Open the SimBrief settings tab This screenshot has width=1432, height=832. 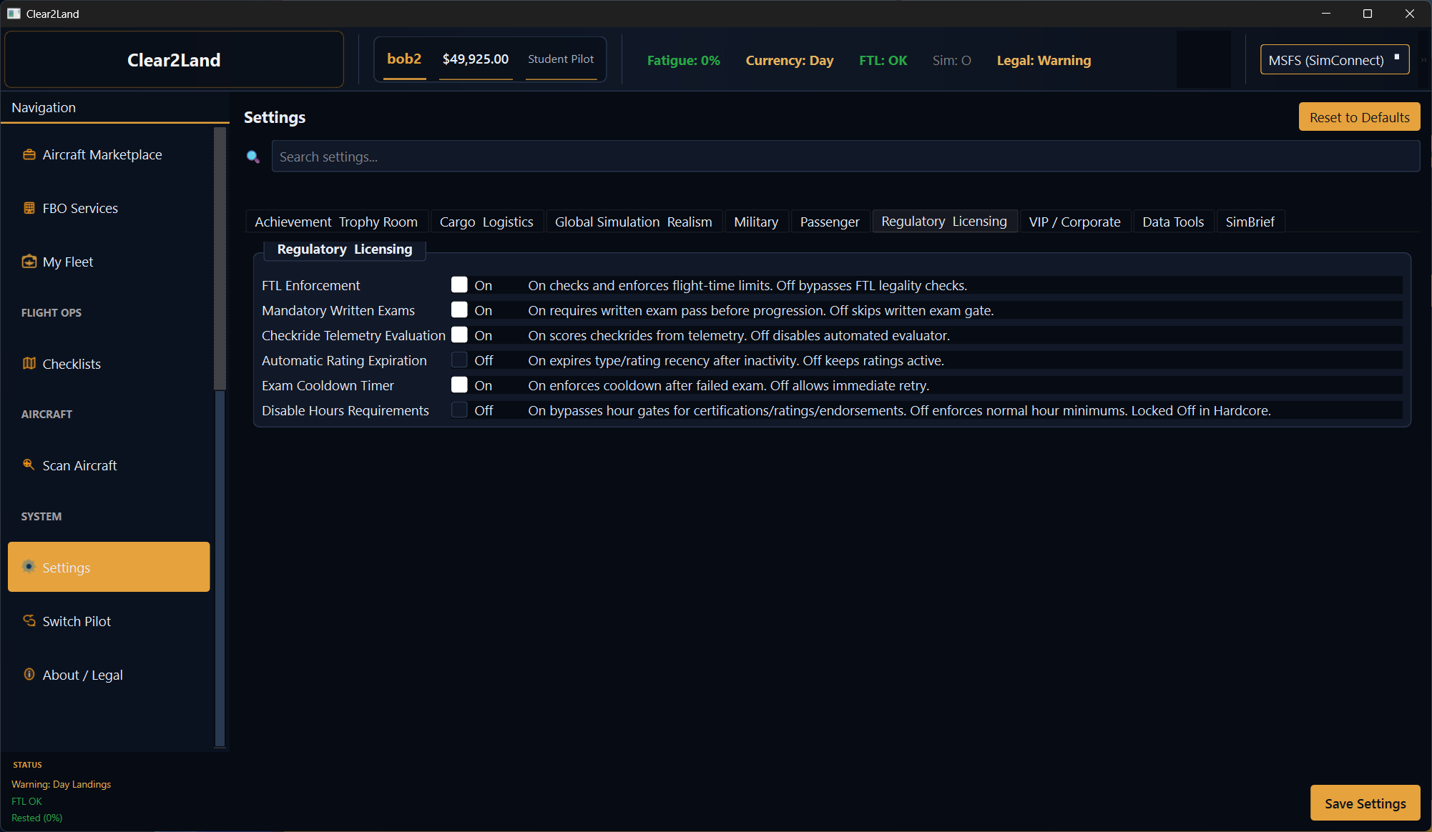[1250, 222]
